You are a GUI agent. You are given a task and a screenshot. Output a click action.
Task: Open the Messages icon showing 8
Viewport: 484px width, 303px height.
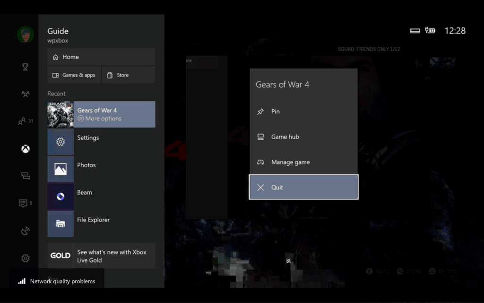click(26, 203)
